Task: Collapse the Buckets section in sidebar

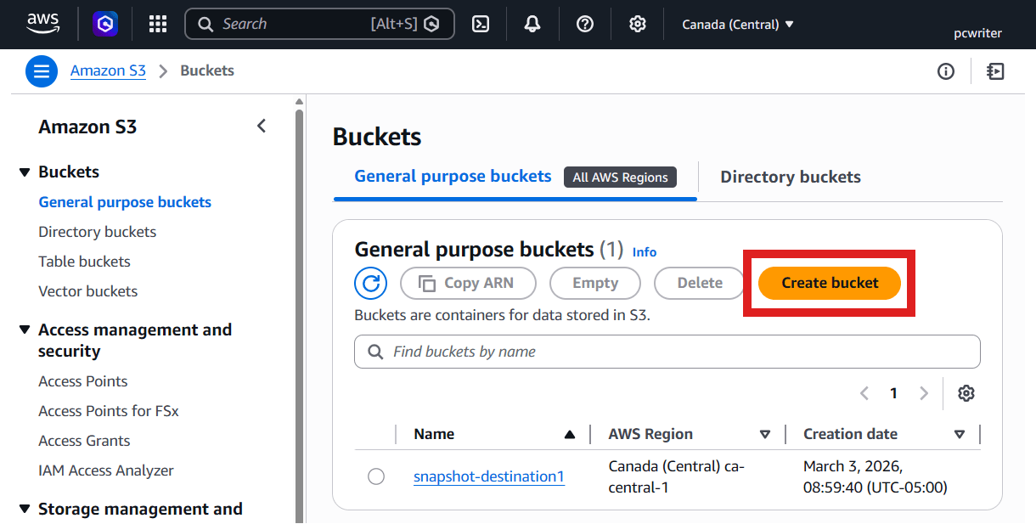Action: (25, 172)
